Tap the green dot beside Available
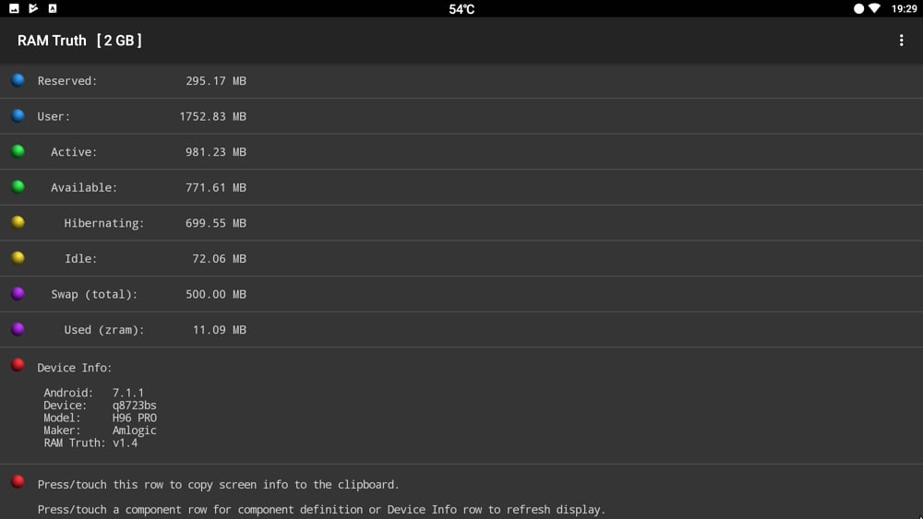The image size is (923, 519). 18,187
